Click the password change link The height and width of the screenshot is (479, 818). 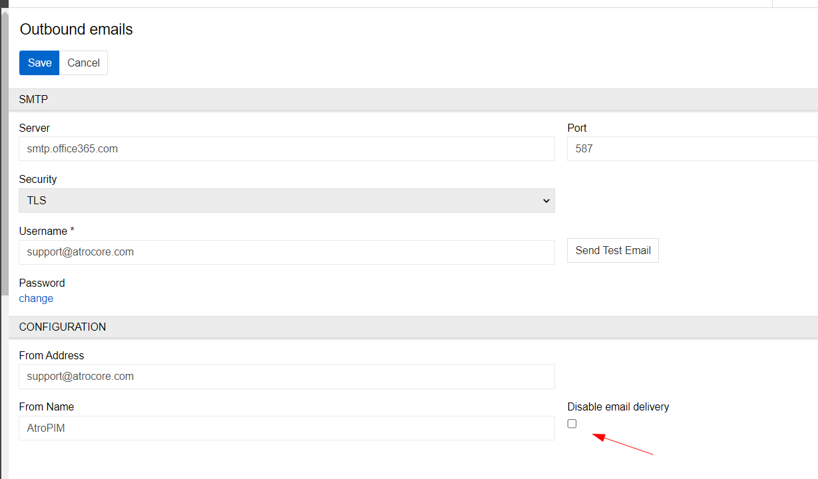[36, 299]
